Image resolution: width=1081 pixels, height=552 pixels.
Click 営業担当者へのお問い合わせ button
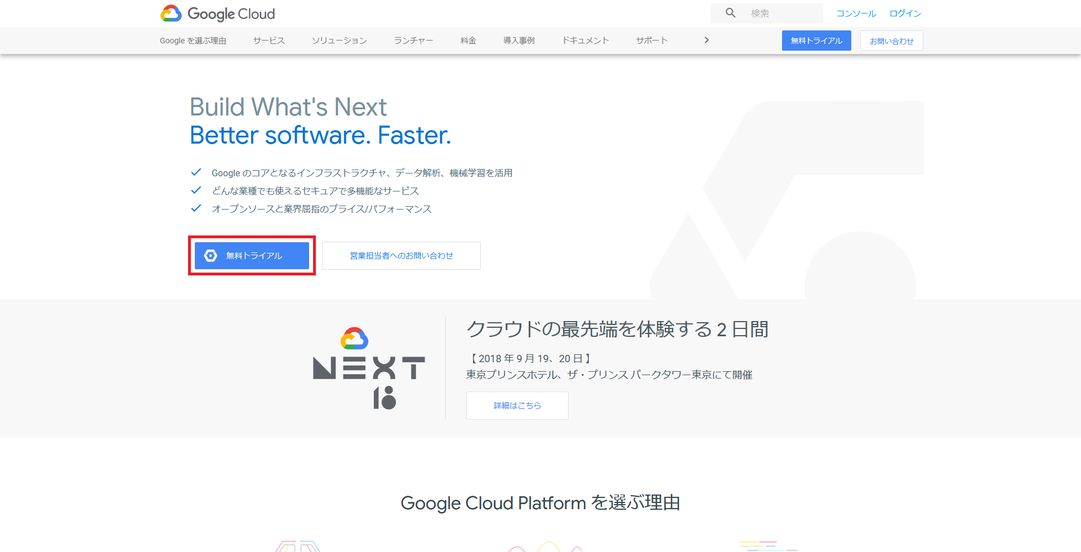coord(401,256)
